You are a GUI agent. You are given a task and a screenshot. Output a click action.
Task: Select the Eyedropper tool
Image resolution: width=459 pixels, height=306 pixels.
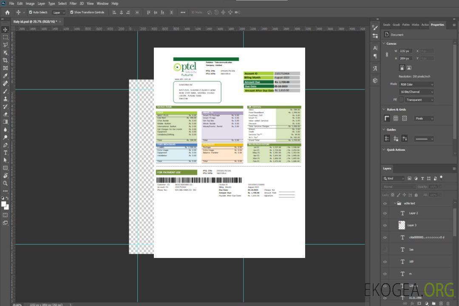(6, 76)
